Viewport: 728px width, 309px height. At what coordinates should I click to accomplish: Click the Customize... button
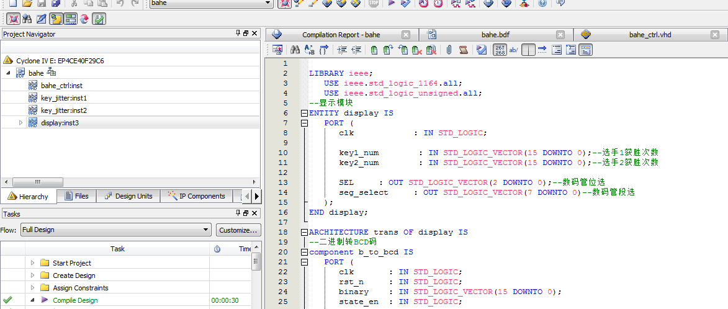coord(238,230)
